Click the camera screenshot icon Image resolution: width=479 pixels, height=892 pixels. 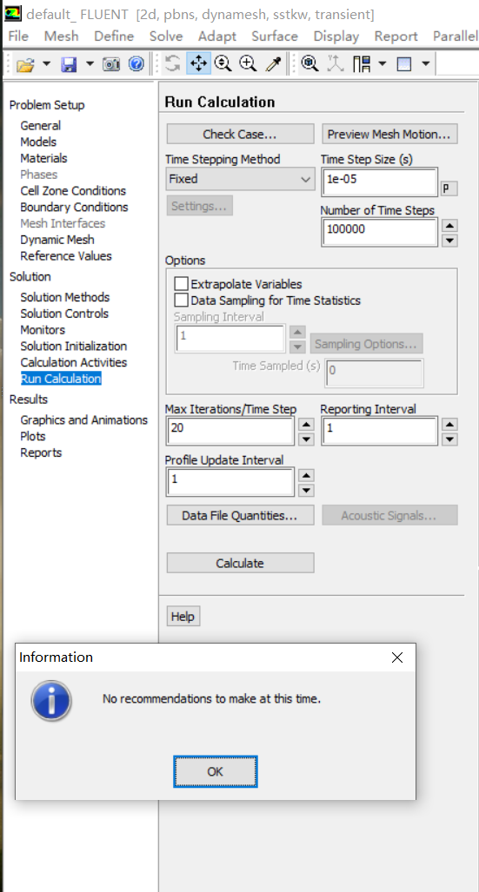coord(111,63)
